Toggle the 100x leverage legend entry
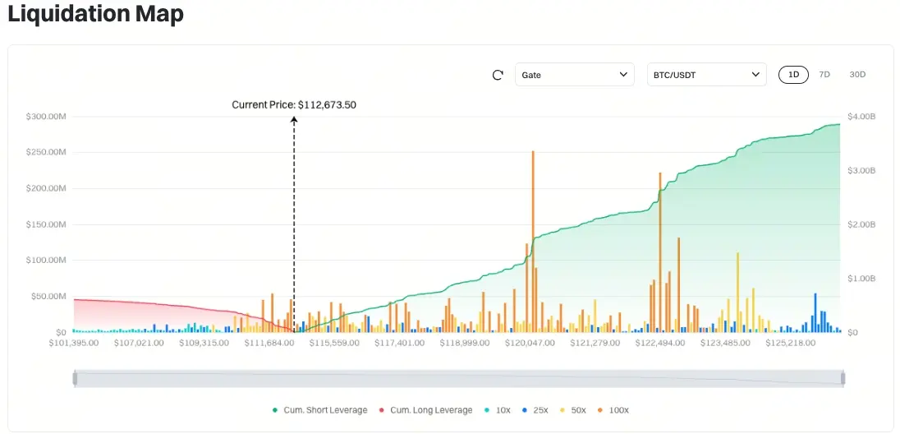Viewport: 900px width, 434px height. pos(613,410)
